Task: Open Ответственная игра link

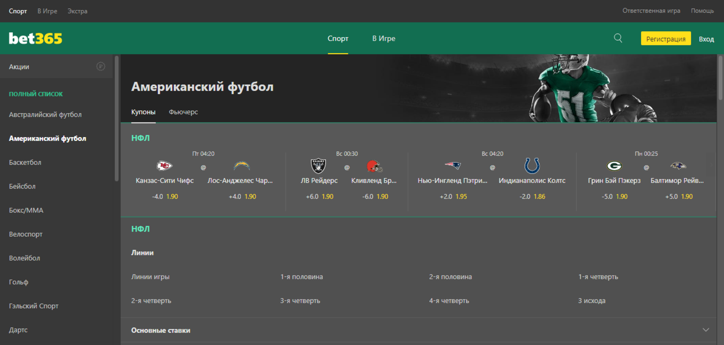Action: pos(651,11)
